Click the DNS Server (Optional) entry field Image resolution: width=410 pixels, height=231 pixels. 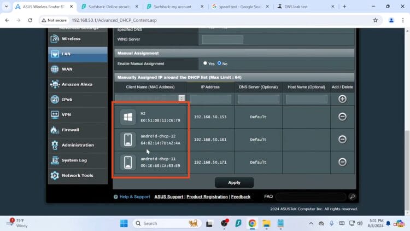click(x=259, y=99)
